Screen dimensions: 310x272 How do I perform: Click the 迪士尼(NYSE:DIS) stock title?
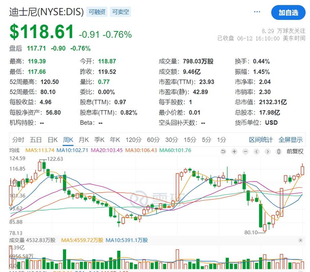point(46,12)
